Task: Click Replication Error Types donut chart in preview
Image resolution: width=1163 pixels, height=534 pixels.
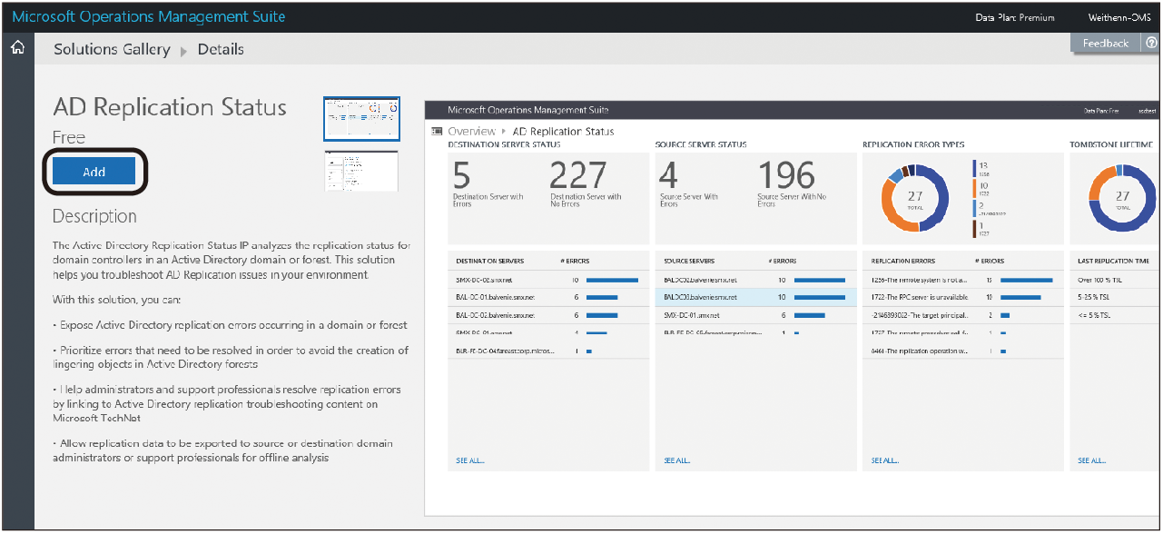Action: pyautogui.click(x=915, y=200)
